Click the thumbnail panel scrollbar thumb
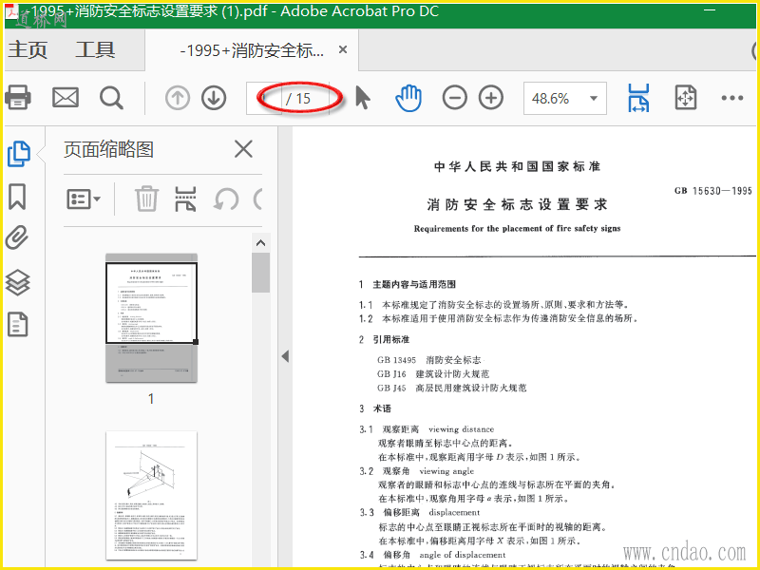Screen dimensions: 760x570 (x=260, y=273)
